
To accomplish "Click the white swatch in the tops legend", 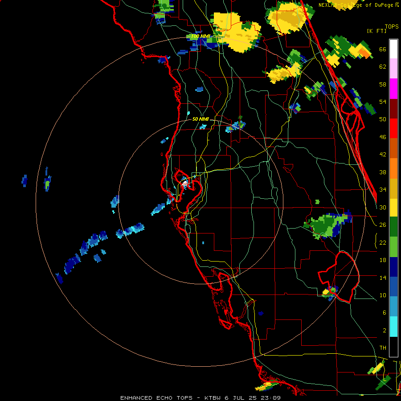I will coord(393,49).
